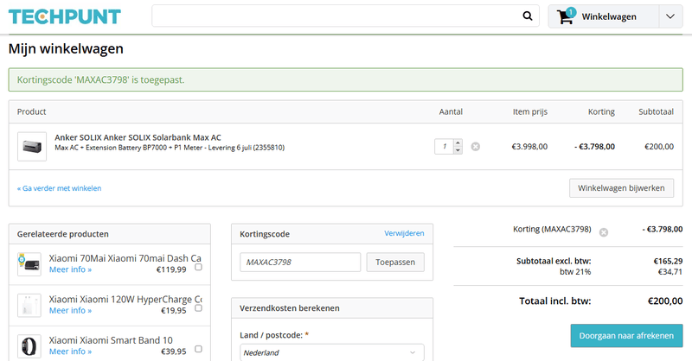Open Anker SOLIX Solarbank Max AC title
The width and height of the screenshot is (692, 361).
(138, 137)
